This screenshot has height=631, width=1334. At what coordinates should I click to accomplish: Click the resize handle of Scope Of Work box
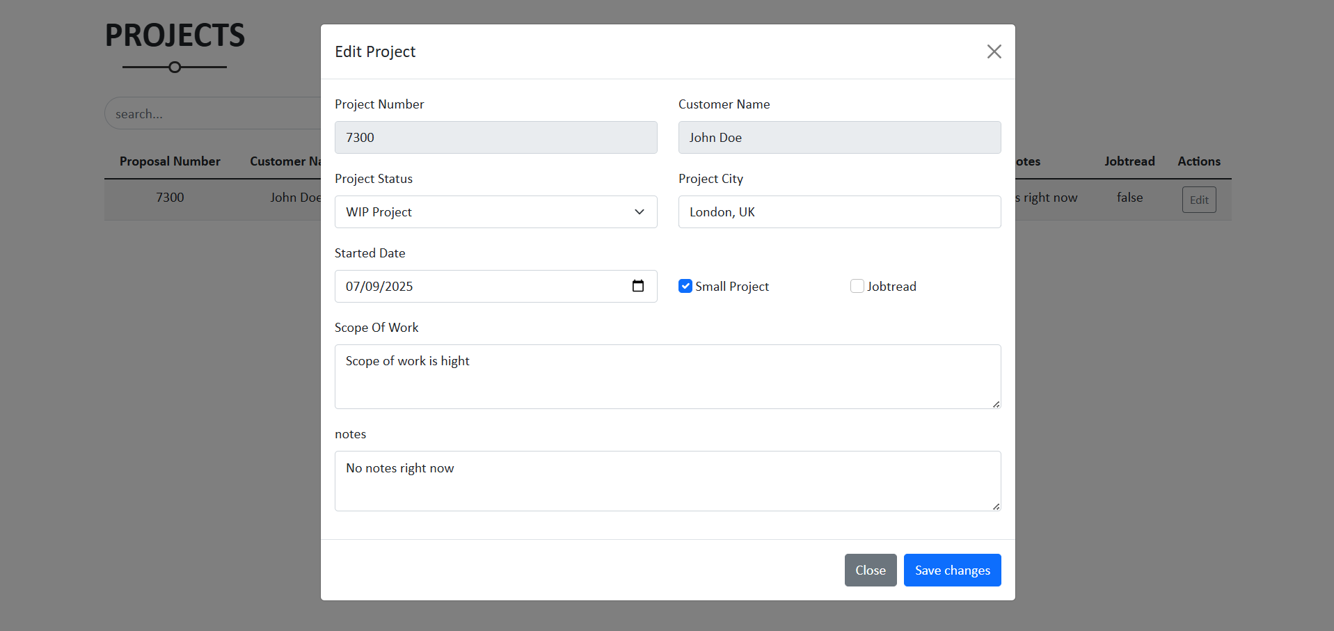pyautogui.click(x=996, y=404)
